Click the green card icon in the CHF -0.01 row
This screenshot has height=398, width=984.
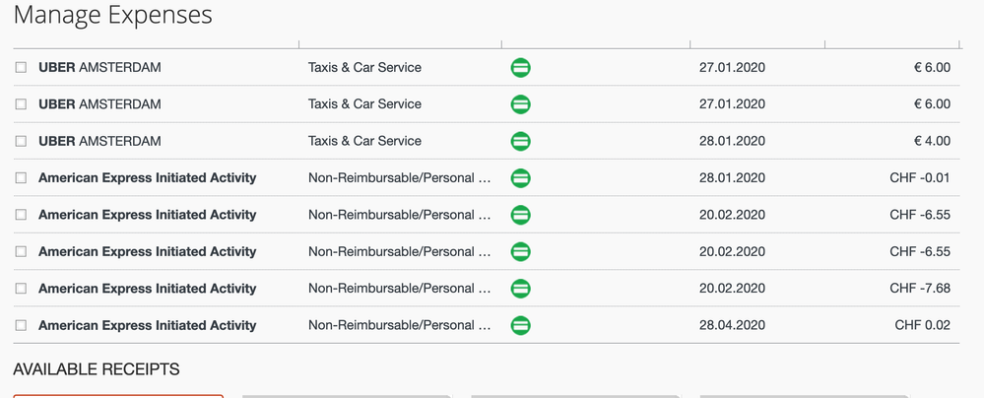pos(520,177)
